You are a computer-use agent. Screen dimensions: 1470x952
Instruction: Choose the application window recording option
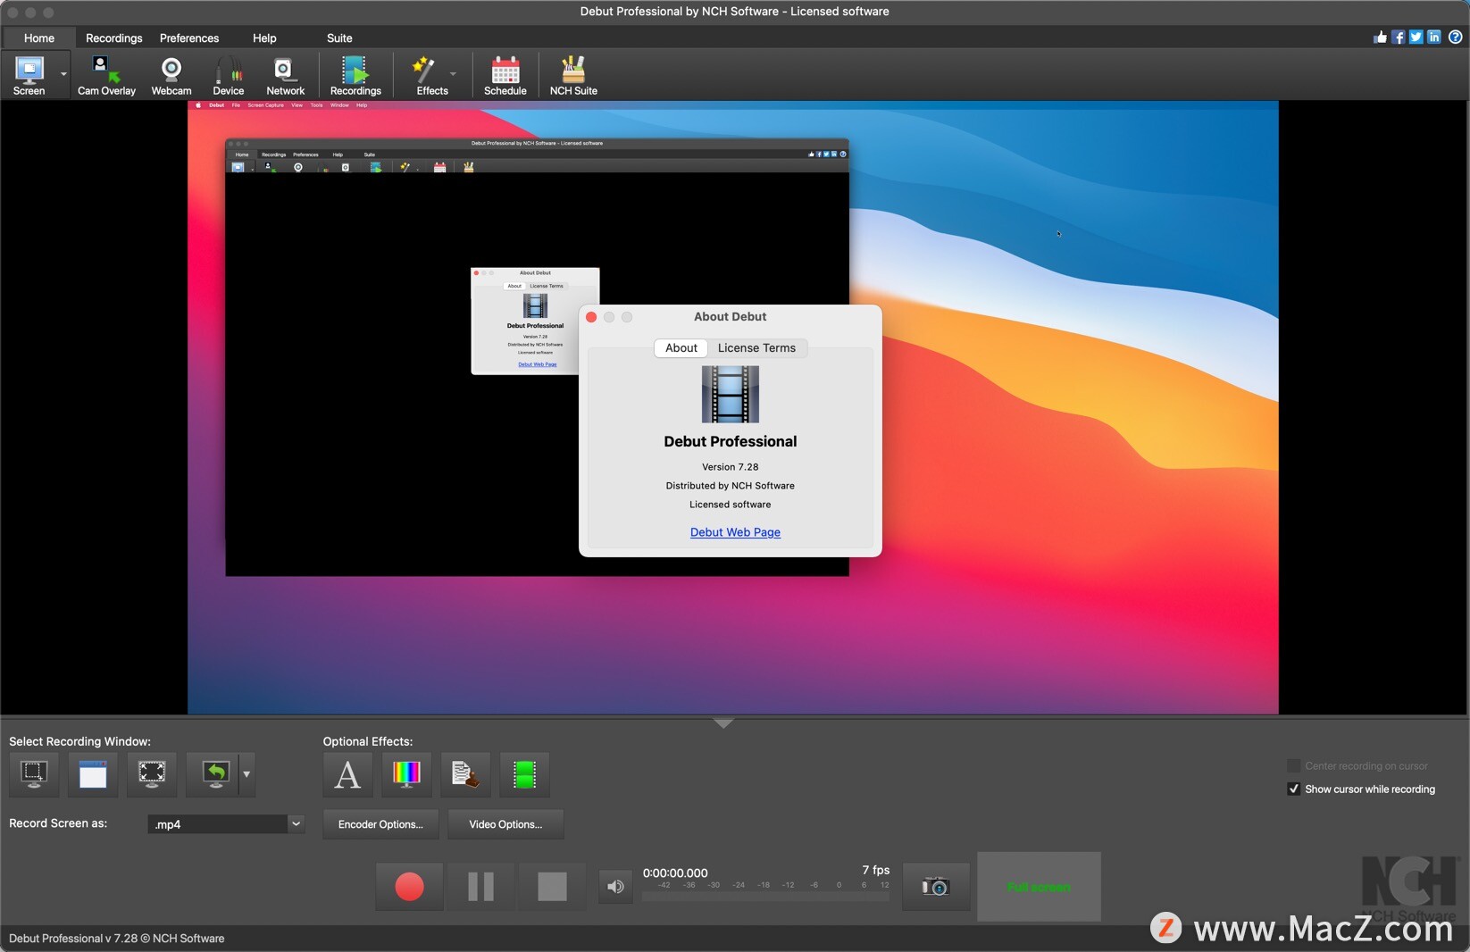(93, 773)
